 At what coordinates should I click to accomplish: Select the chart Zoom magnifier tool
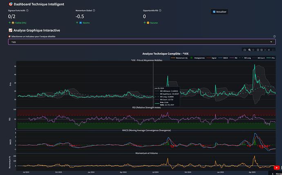click(249, 50)
